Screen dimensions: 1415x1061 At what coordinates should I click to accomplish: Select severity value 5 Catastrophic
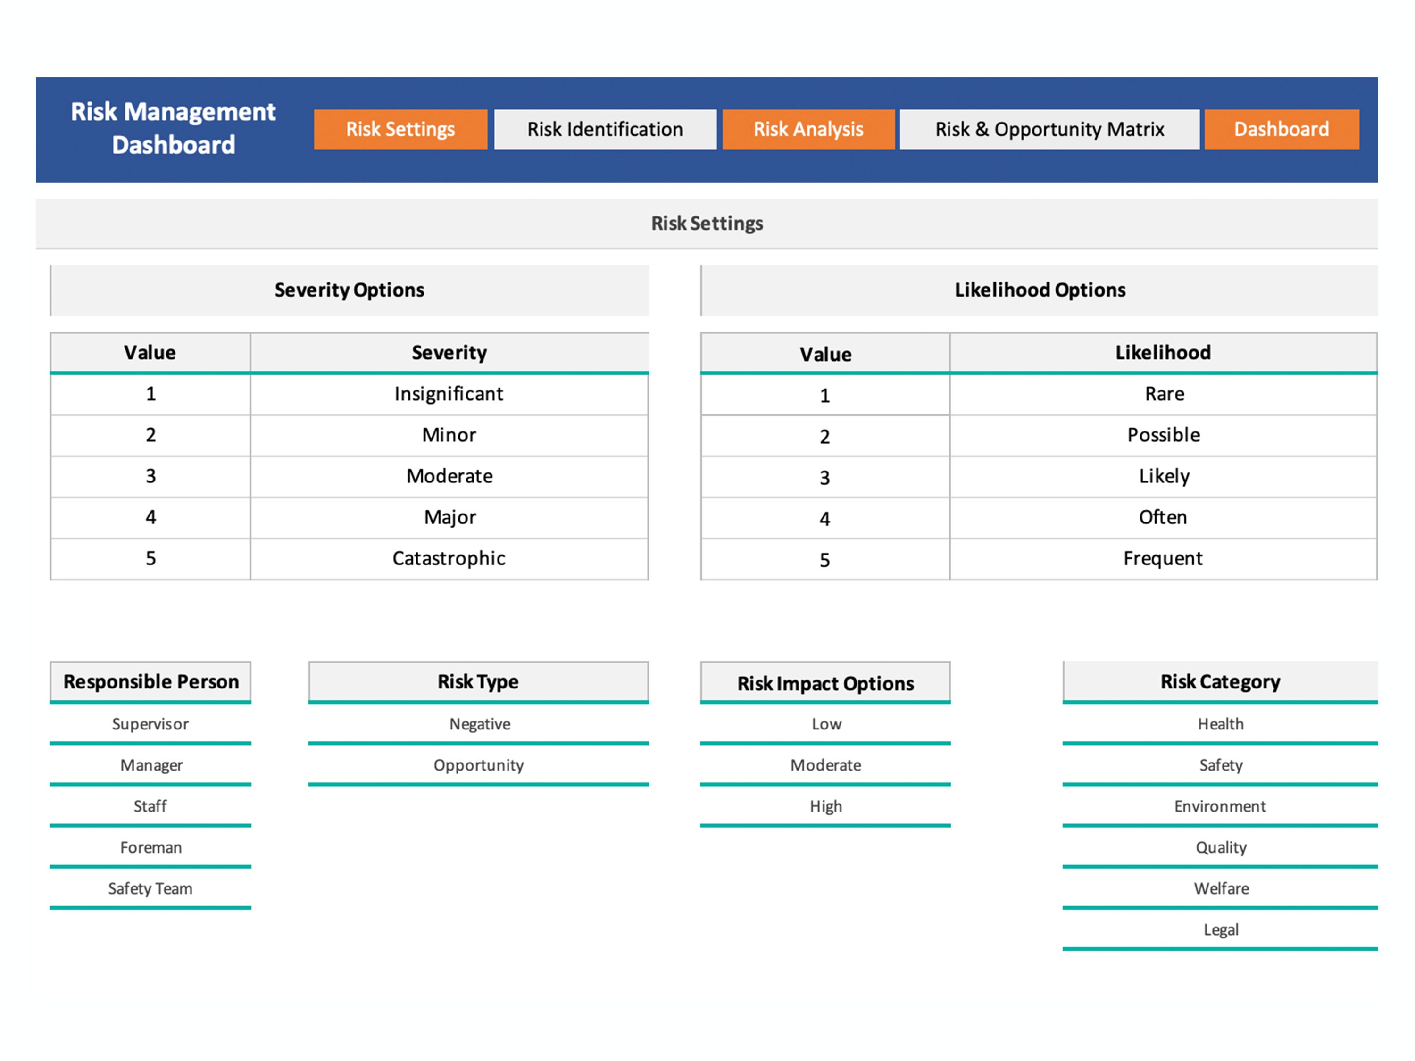[x=448, y=558]
